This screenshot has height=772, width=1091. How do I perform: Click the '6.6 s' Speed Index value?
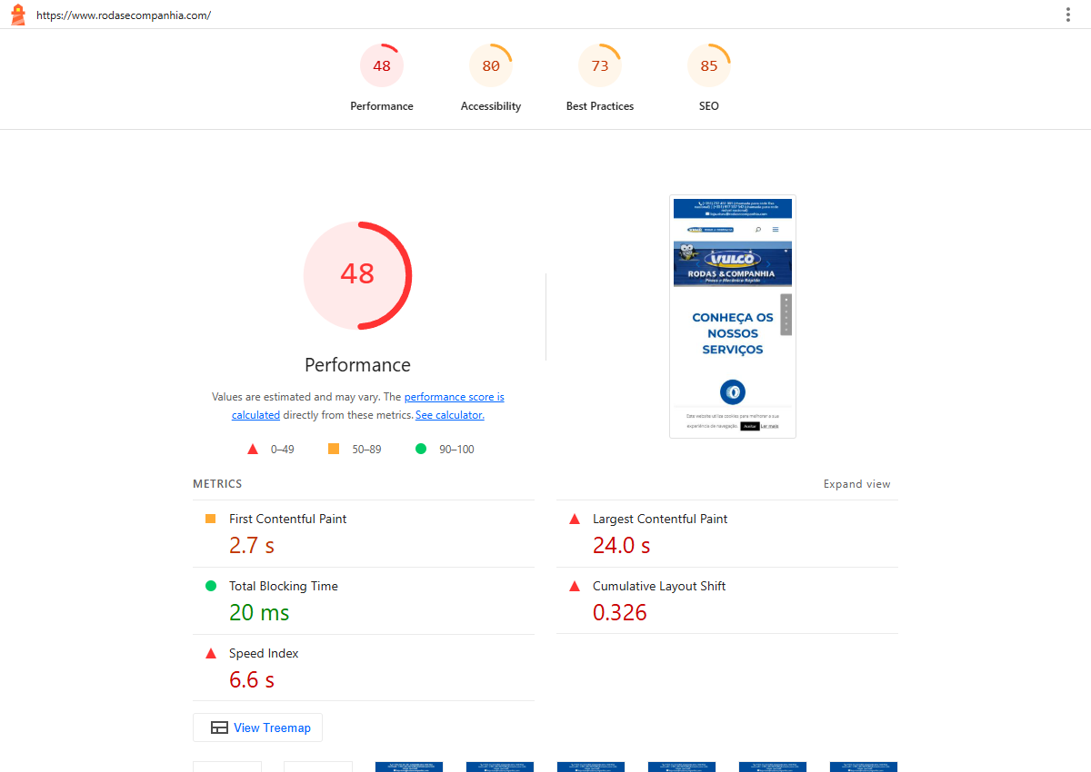(x=252, y=679)
